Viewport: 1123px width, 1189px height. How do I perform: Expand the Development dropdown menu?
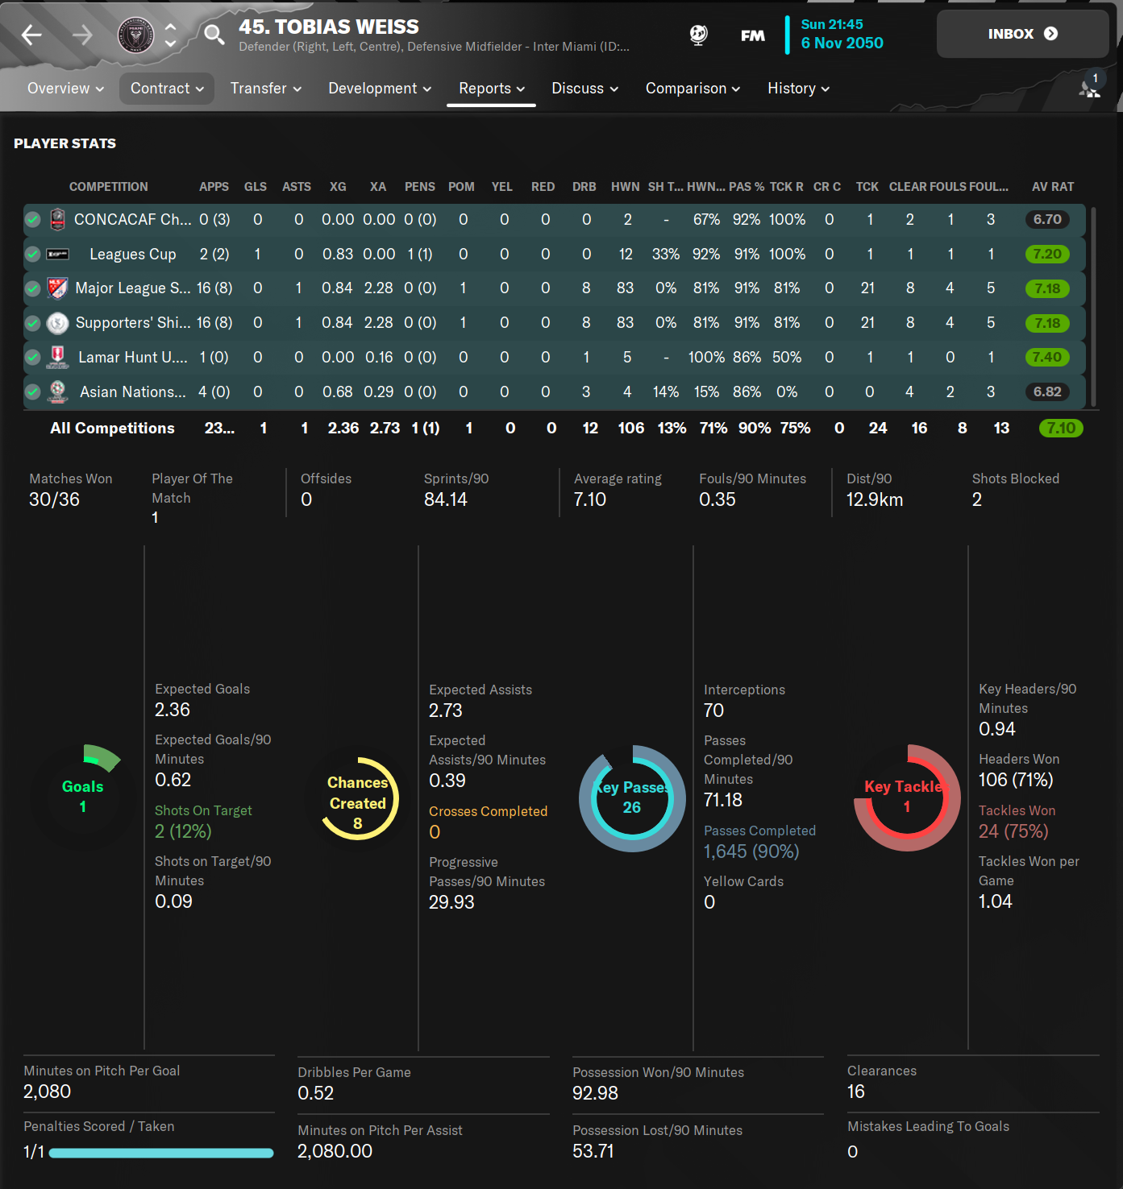click(x=380, y=89)
